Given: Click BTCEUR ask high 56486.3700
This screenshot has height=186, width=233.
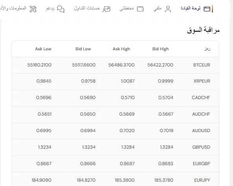Looking at the screenshot, I should [121, 65].
